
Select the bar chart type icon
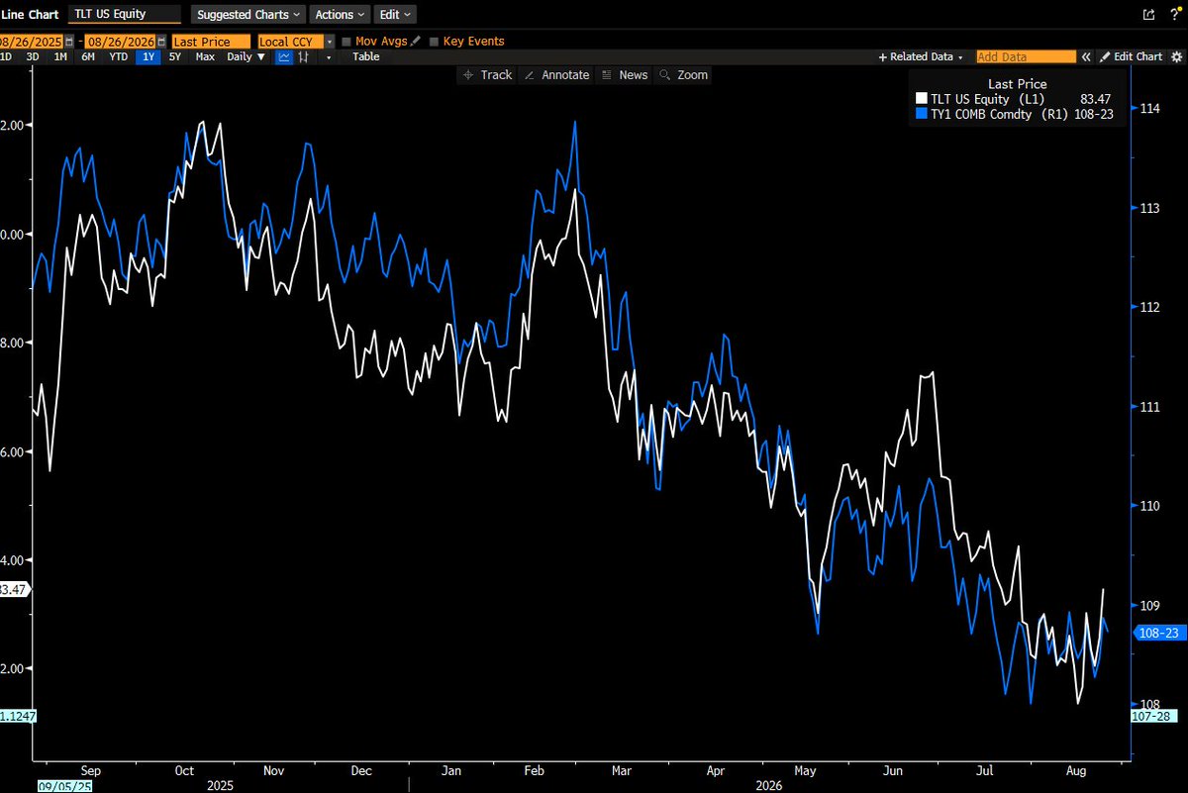click(x=304, y=56)
